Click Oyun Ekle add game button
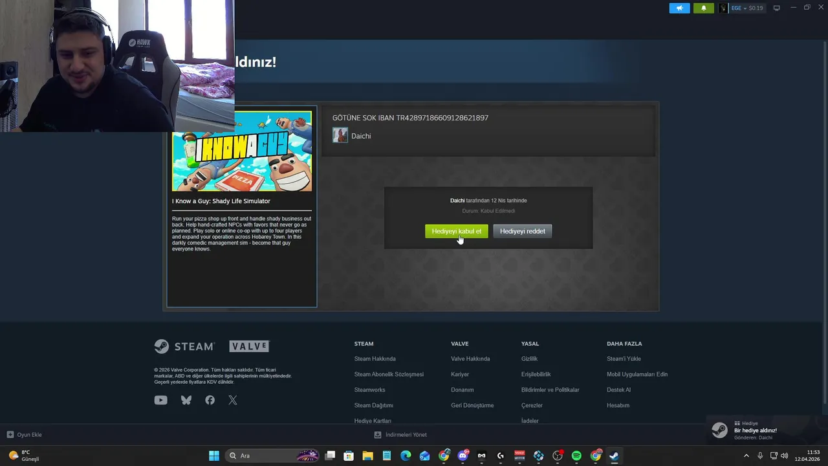The image size is (828, 466). click(x=24, y=435)
